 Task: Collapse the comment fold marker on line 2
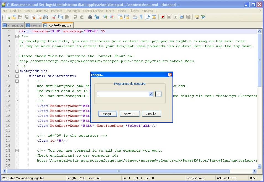[x=17, y=36]
